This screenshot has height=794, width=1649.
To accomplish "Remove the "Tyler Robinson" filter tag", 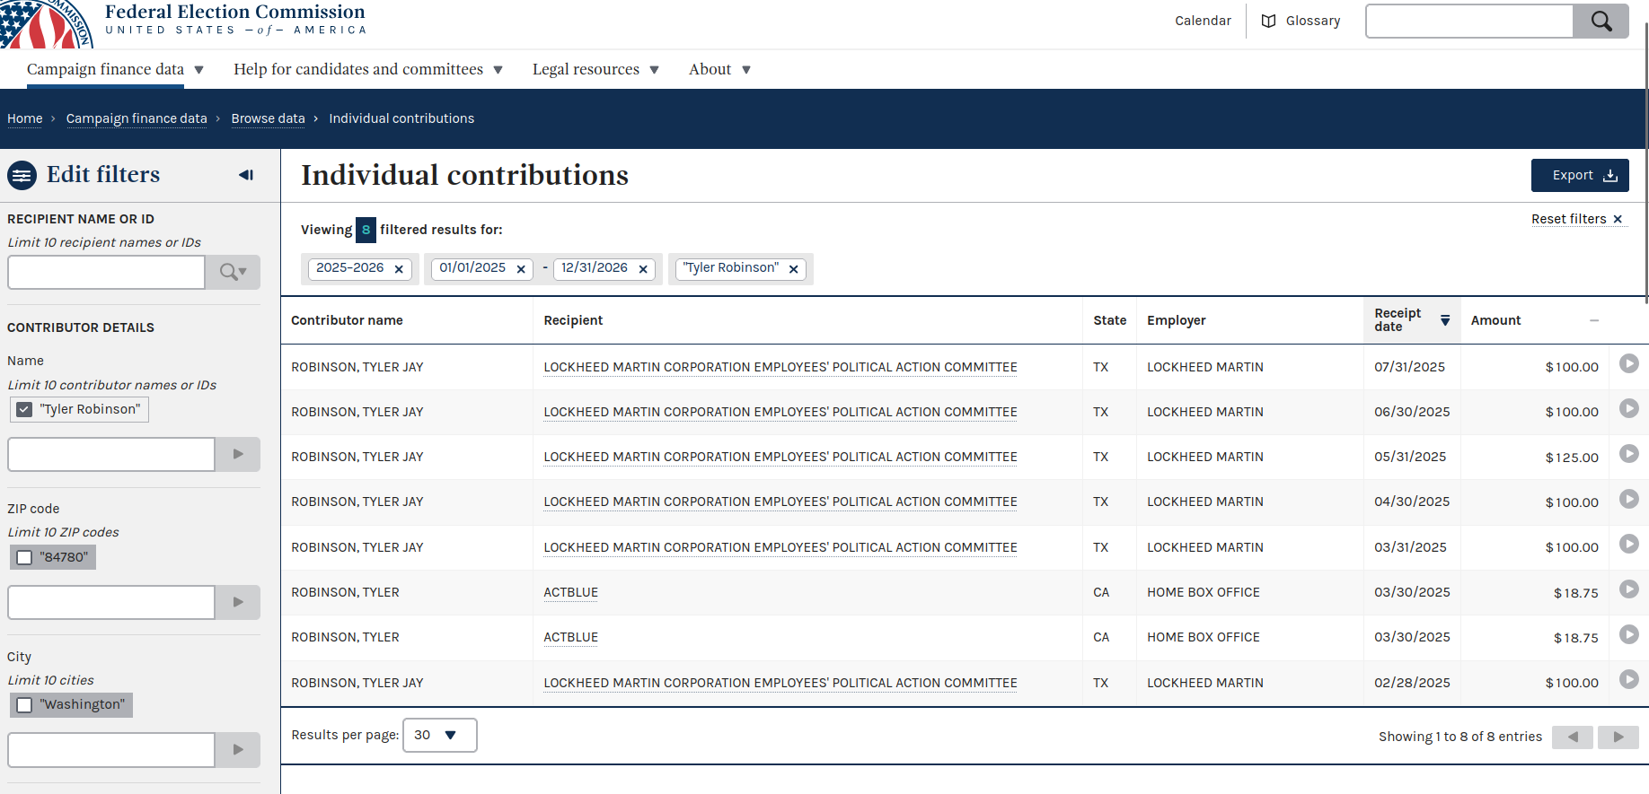I will (793, 269).
